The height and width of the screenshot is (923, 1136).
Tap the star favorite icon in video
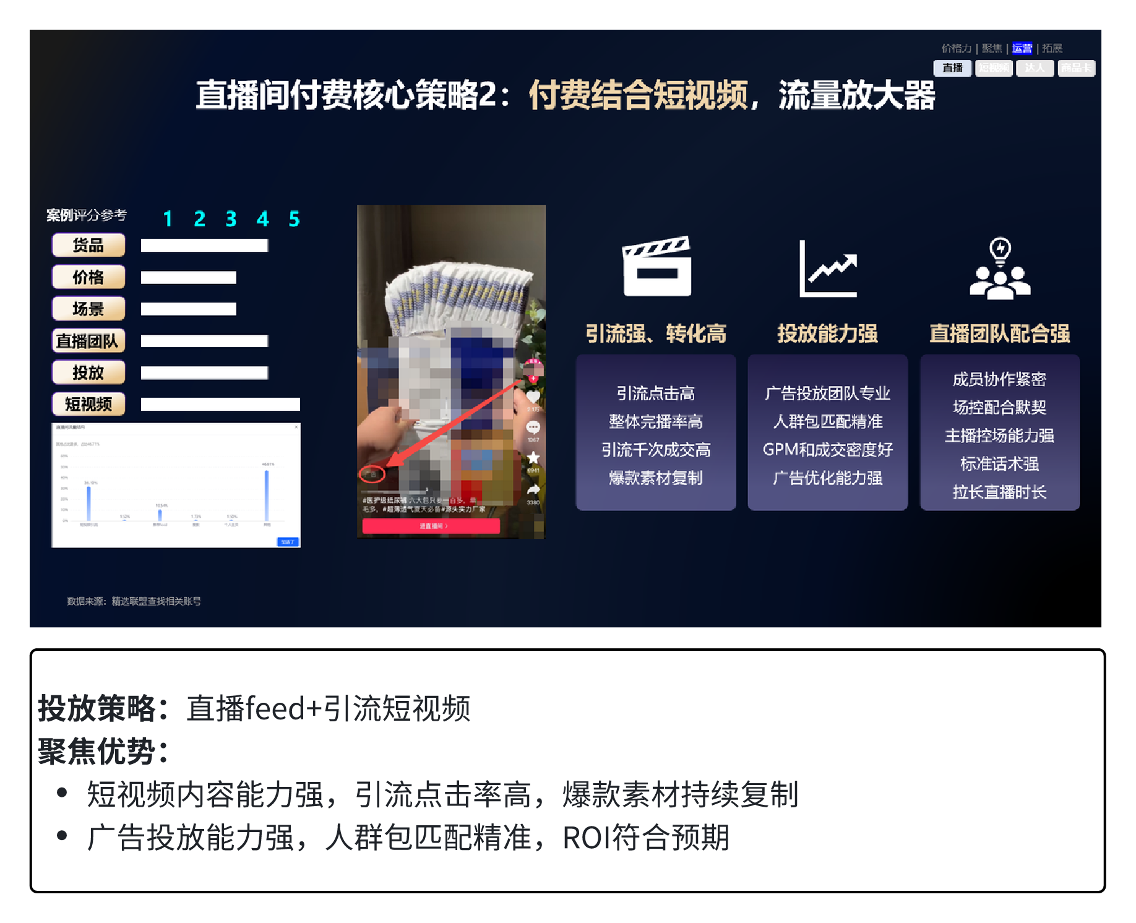533,458
